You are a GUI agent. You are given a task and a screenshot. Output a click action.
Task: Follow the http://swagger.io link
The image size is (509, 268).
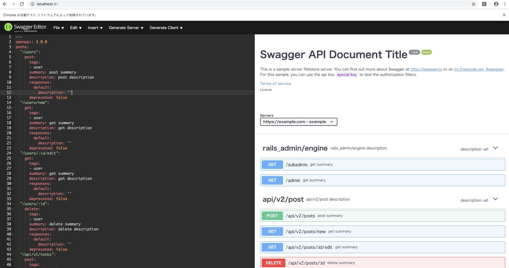point(426,69)
